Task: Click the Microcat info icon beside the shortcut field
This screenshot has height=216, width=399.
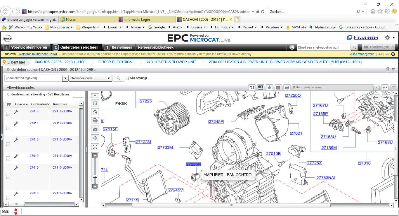Action: [292, 47]
